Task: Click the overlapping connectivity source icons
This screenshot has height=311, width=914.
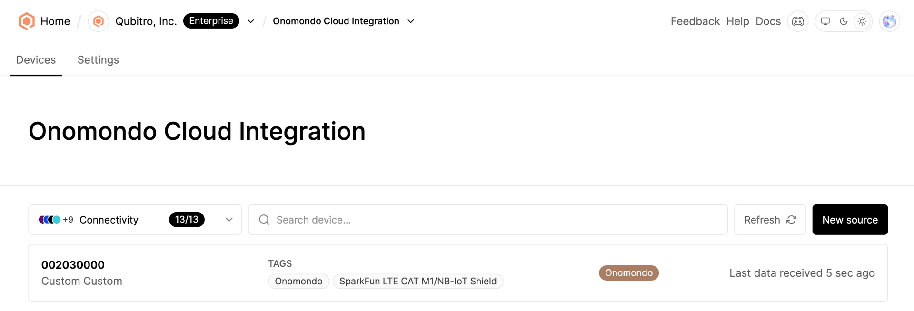Action: [50, 220]
